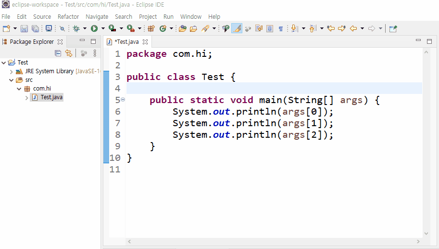439x249 pixels.
Task: Click the Open Perspective icon
Action: tap(393, 28)
